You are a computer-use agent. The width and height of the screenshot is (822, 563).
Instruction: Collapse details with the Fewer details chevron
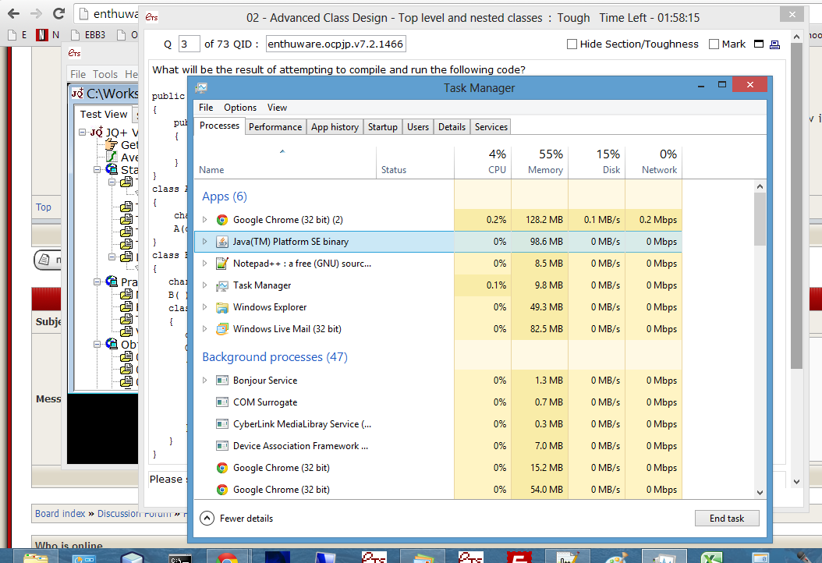pos(207,519)
